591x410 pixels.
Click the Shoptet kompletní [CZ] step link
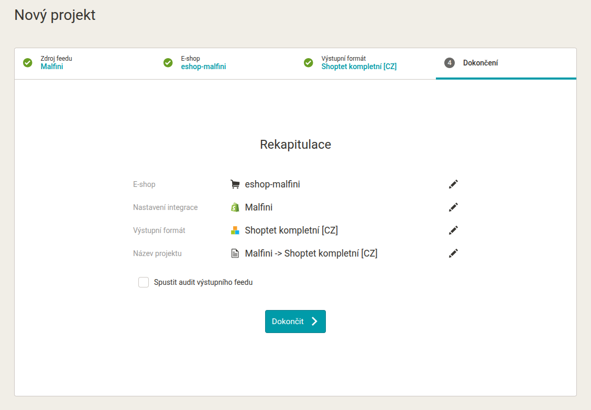pos(359,67)
